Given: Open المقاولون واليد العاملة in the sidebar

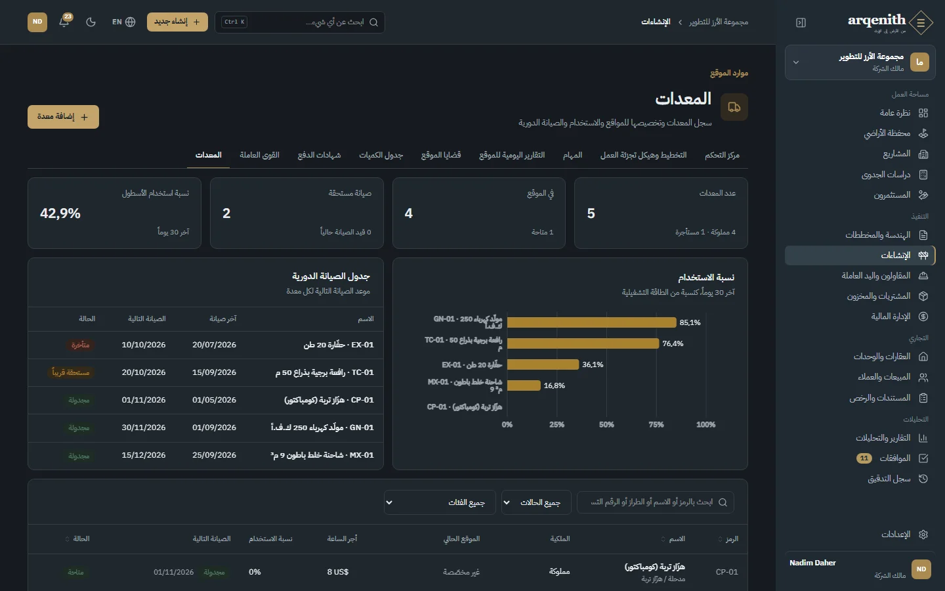Looking at the screenshot, I should point(860,276).
